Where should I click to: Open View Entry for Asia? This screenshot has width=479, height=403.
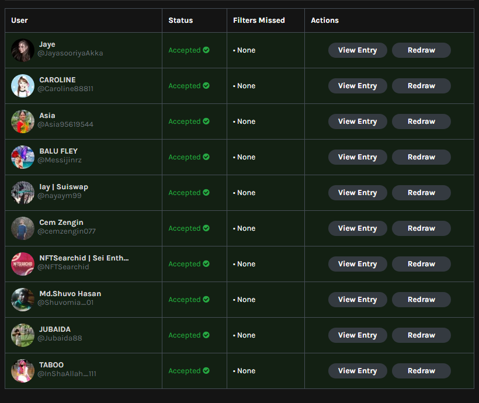coord(357,121)
